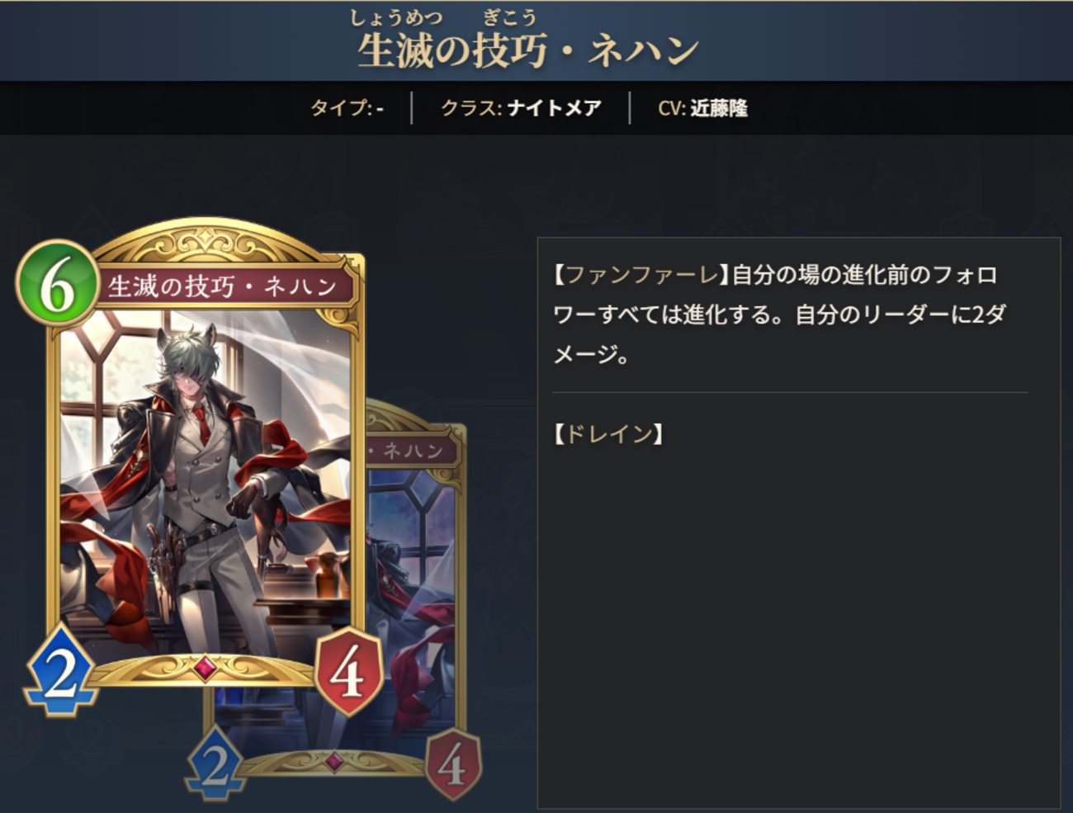Click the クラス: ナイトメア label

(521, 108)
